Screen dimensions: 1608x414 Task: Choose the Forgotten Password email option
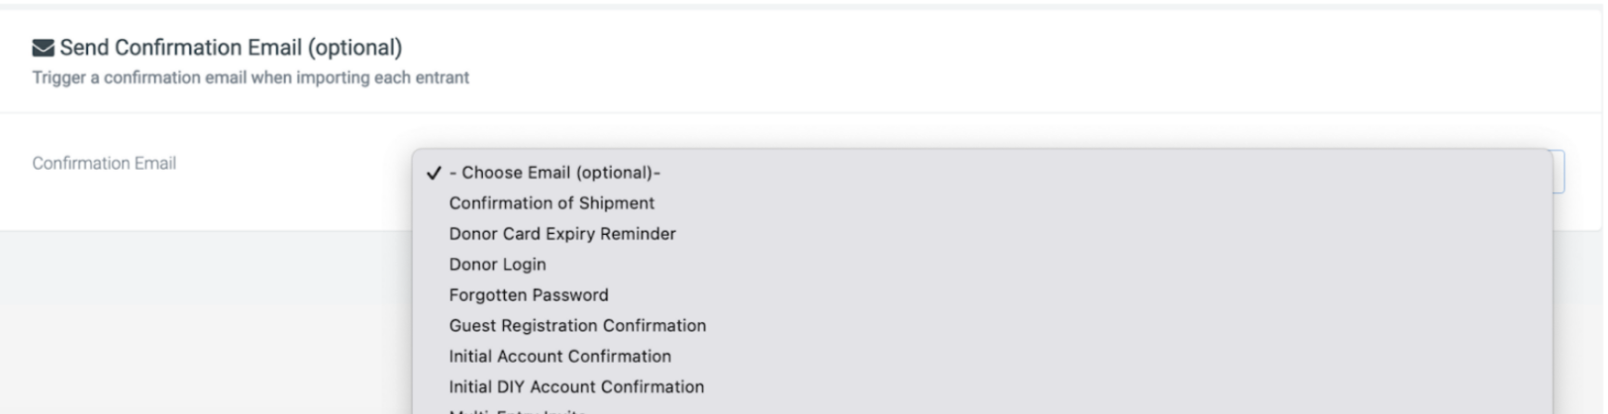coord(982,295)
